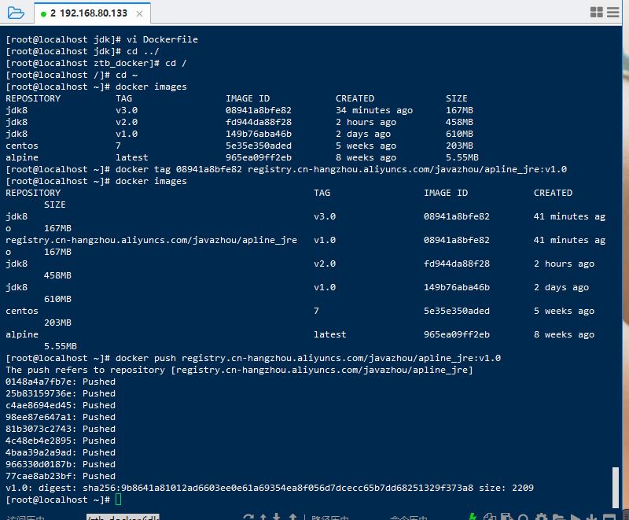Click layer '25b83159736e: Pushed' line
The height and width of the screenshot is (520, 629).
[x=61, y=393]
